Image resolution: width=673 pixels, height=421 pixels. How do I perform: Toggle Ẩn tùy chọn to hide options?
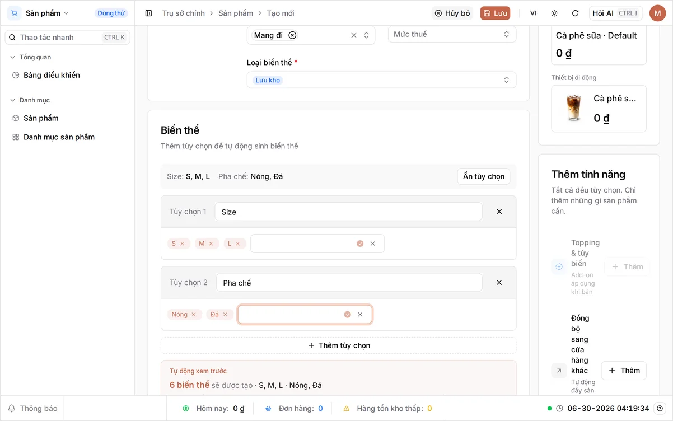[484, 176]
